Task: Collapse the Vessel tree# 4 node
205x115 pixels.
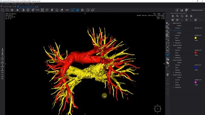Action: click(x=172, y=75)
